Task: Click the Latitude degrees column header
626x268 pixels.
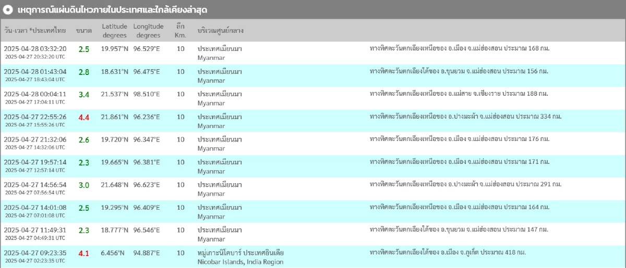Action: [114, 31]
